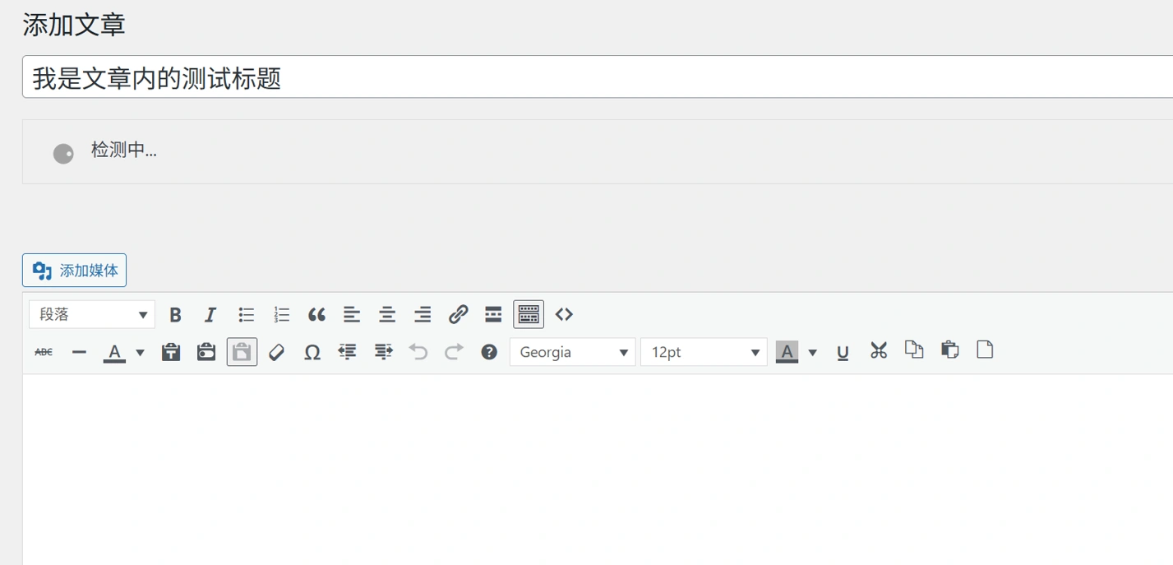Open the source code <> view
Image resolution: width=1173 pixels, height=565 pixels.
[x=564, y=314]
